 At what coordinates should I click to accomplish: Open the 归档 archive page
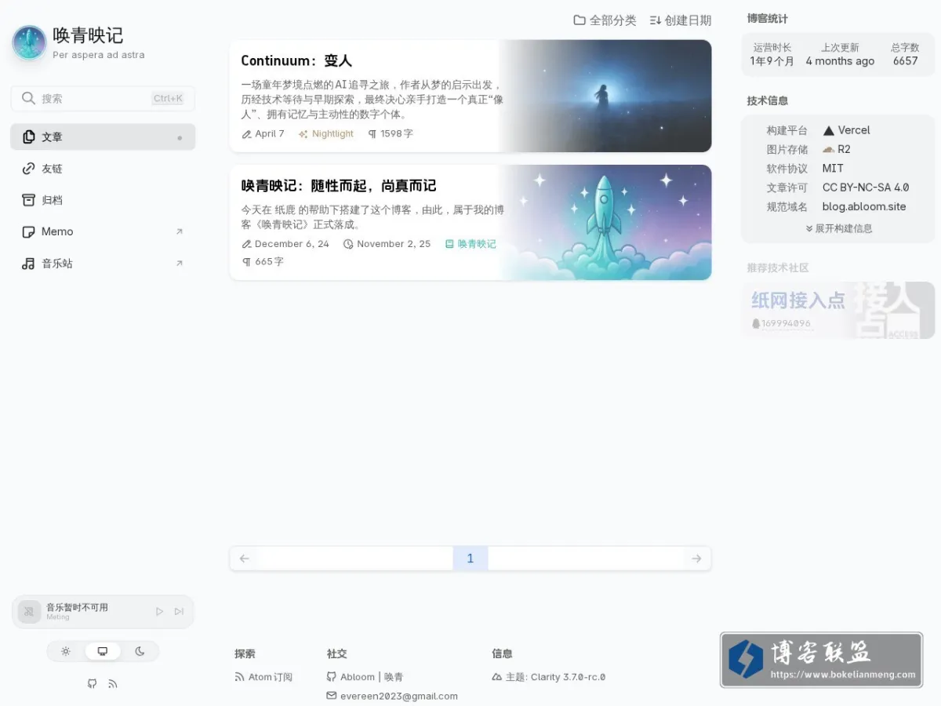click(x=103, y=200)
